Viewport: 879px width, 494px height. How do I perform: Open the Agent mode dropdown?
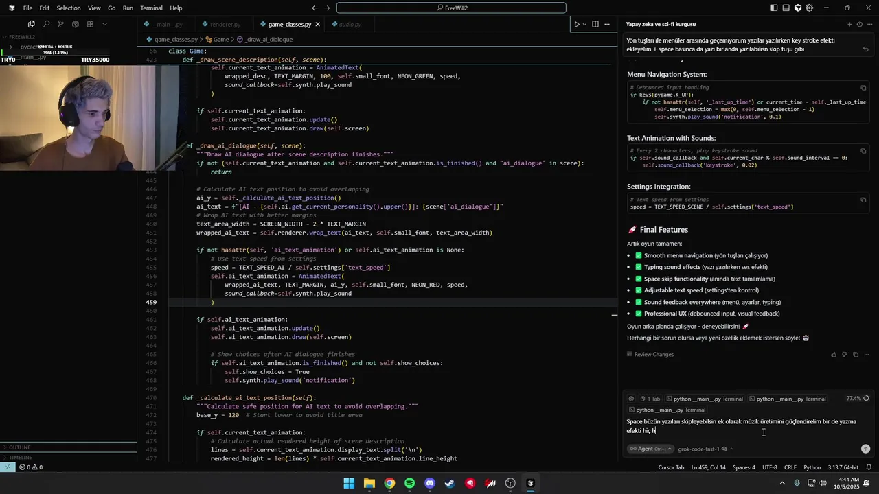650,449
